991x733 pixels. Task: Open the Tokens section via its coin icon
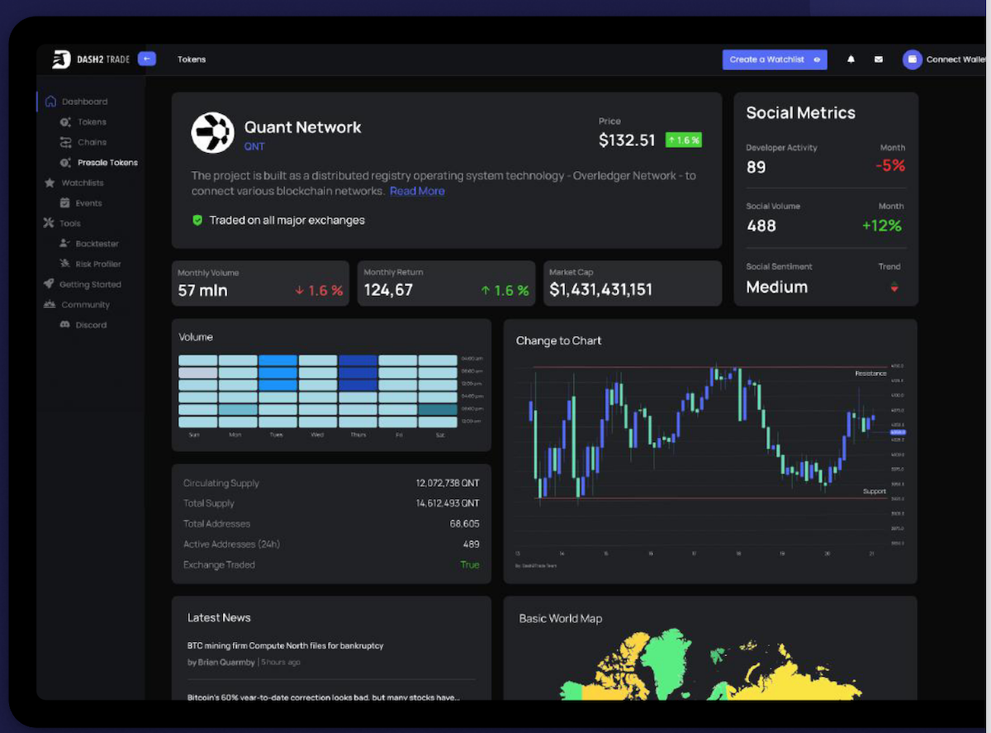(x=66, y=121)
